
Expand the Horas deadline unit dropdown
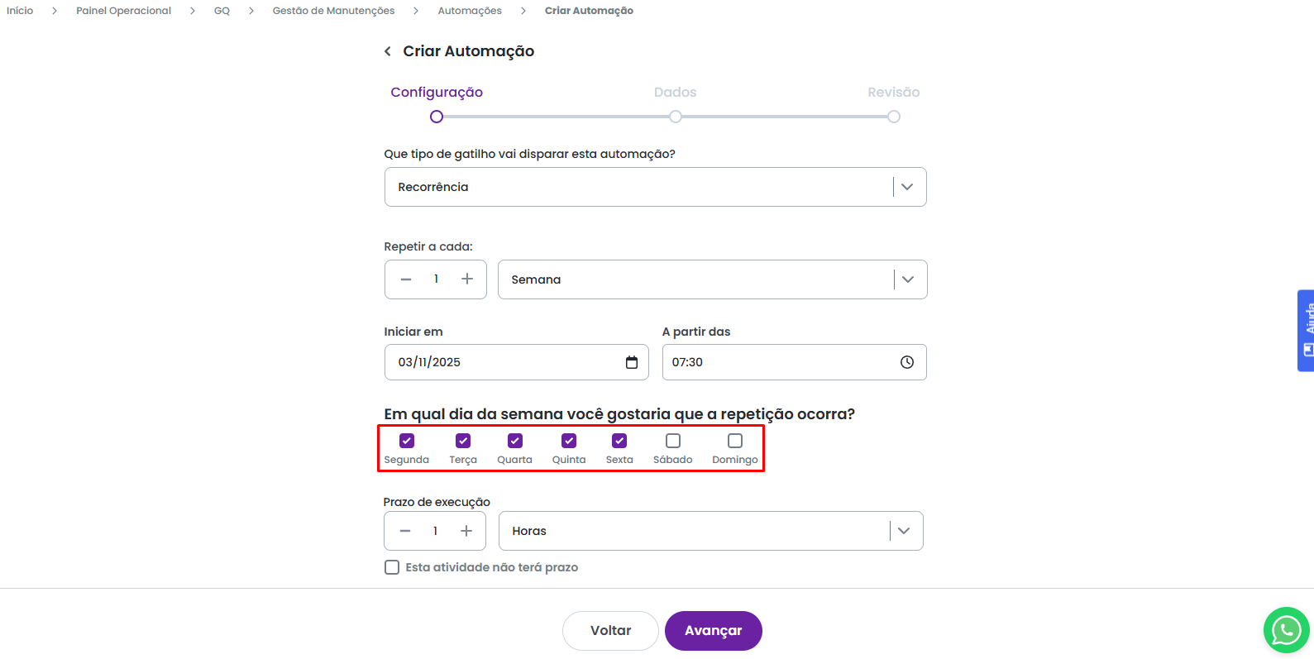point(904,531)
